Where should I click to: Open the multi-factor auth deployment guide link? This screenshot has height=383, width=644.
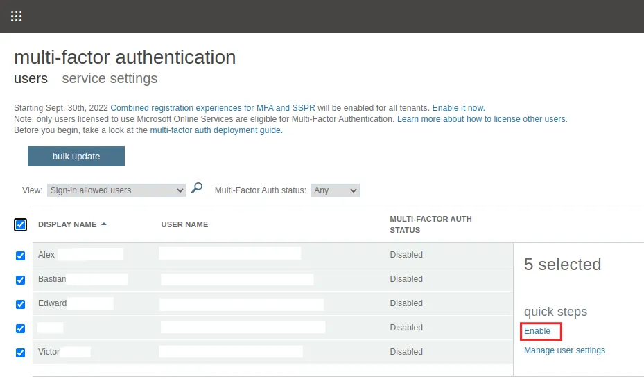click(x=216, y=130)
